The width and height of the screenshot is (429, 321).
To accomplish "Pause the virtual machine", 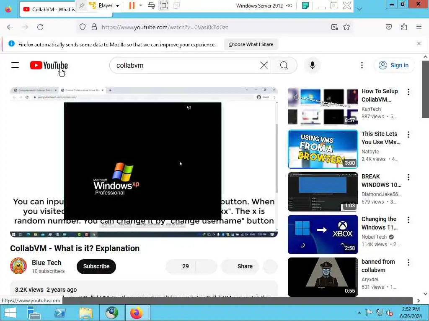I will pyautogui.click(x=132, y=5).
